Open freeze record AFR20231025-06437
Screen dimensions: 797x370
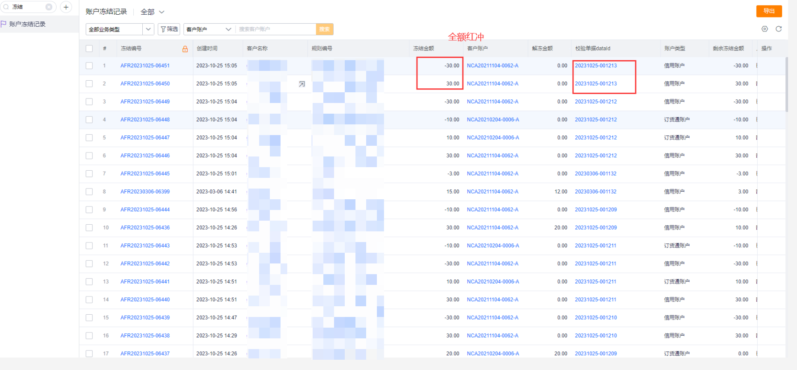(145, 354)
